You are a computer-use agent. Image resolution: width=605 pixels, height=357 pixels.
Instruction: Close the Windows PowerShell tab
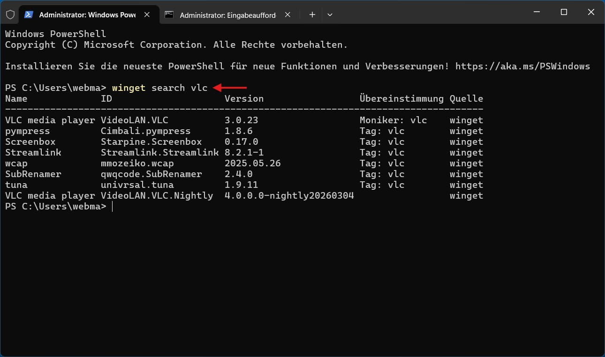coord(147,15)
